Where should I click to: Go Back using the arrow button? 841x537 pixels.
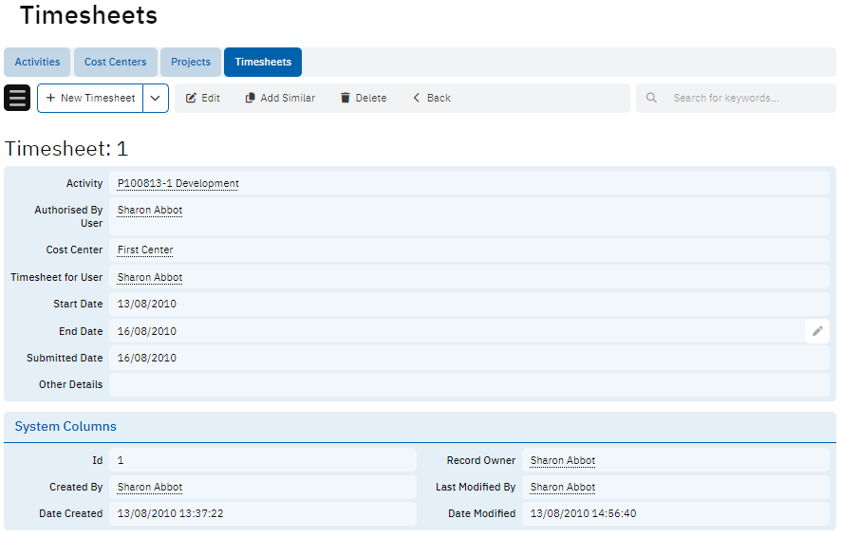coord(431,98)
